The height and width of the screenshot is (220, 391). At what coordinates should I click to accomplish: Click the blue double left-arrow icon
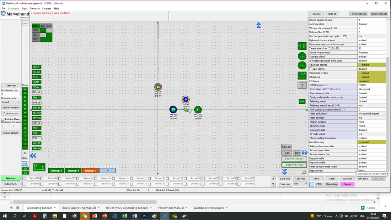tap(33, 156)
